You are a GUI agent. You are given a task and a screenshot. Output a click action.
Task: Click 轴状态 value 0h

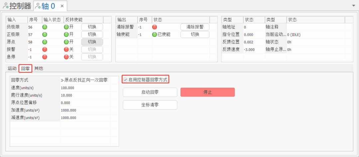pyautogui.click(x=315, y=42)
